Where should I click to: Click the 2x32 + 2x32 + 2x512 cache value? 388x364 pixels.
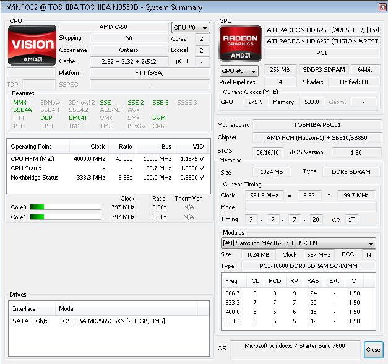[x=129, y=61]
